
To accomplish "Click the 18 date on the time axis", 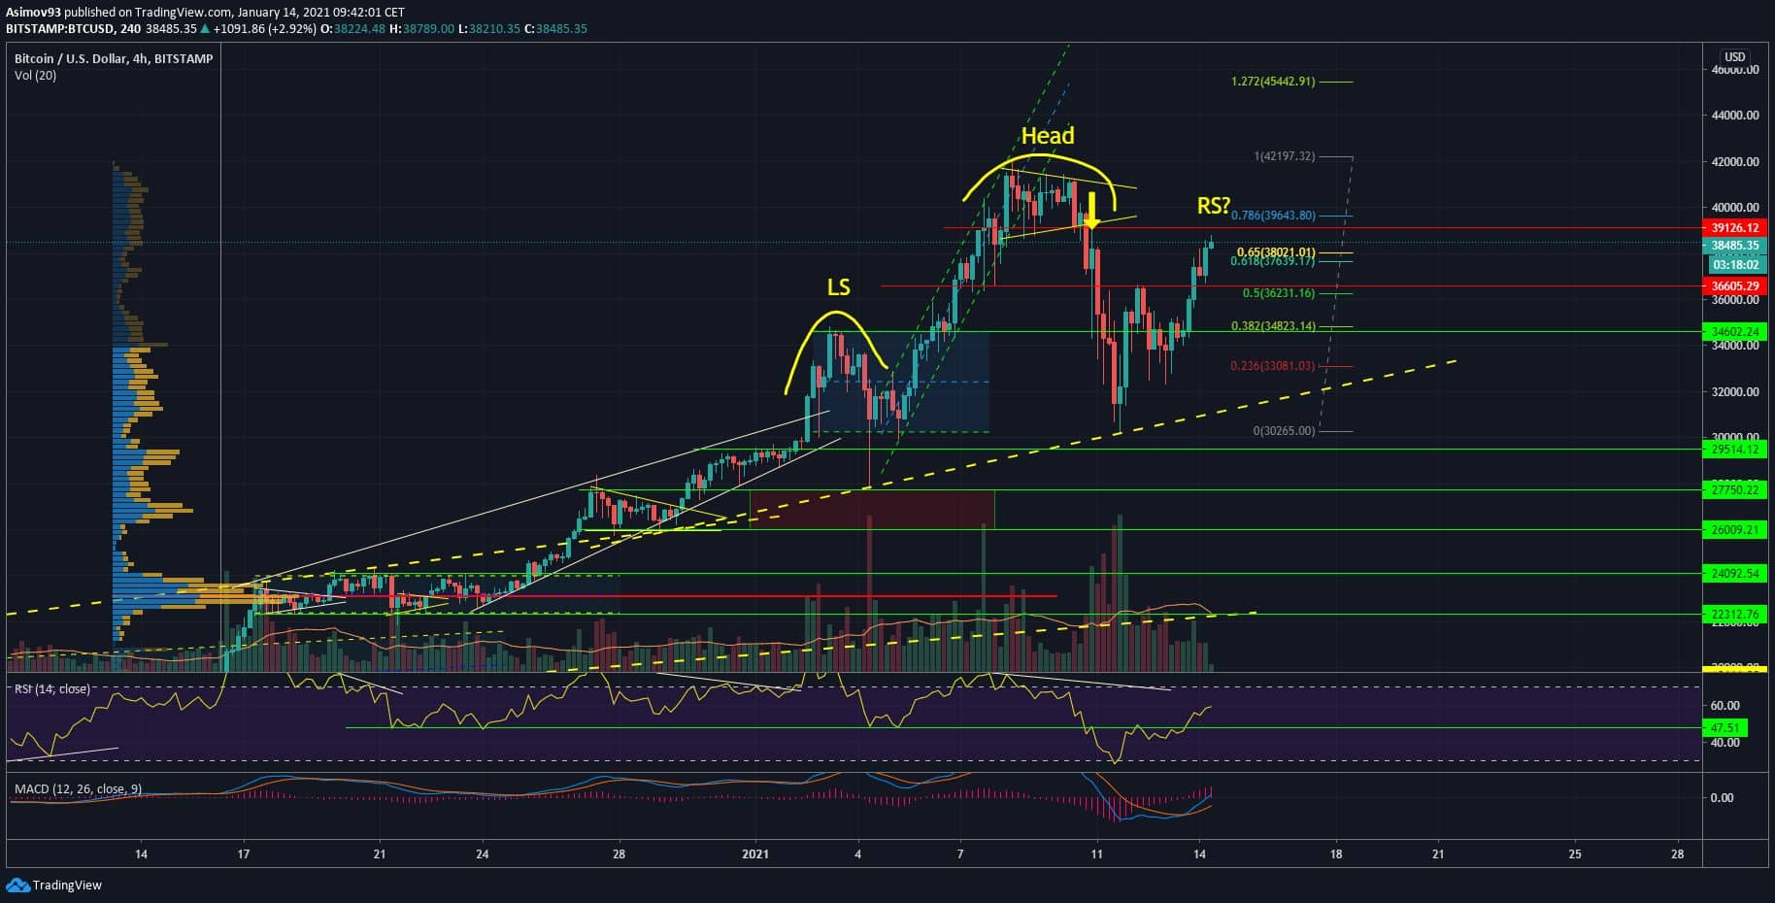I will pyautogui.click(x=1336, y=854).
